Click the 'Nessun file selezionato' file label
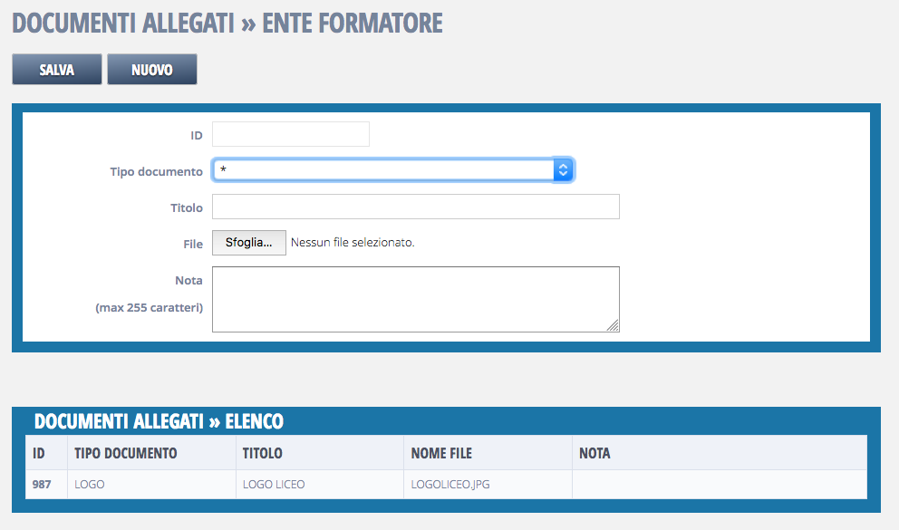This screenshot has width=899, height=530. point(353,243)
